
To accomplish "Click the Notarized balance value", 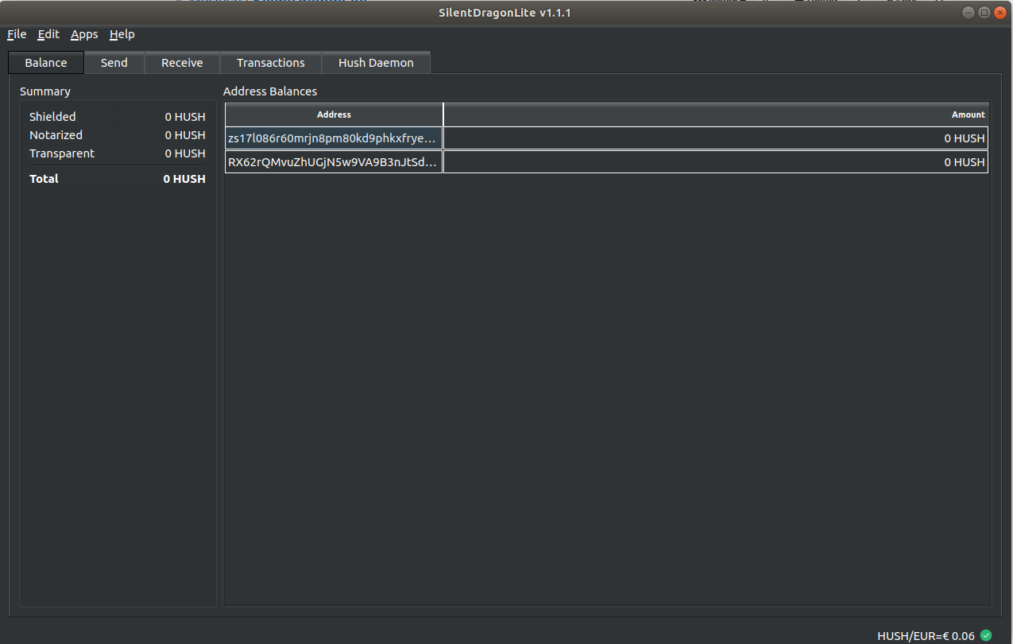I will [x=185, y=135].
